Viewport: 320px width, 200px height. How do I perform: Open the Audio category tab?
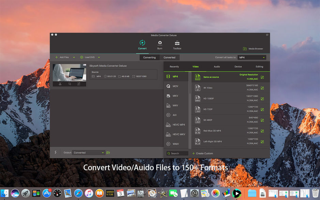217,66
